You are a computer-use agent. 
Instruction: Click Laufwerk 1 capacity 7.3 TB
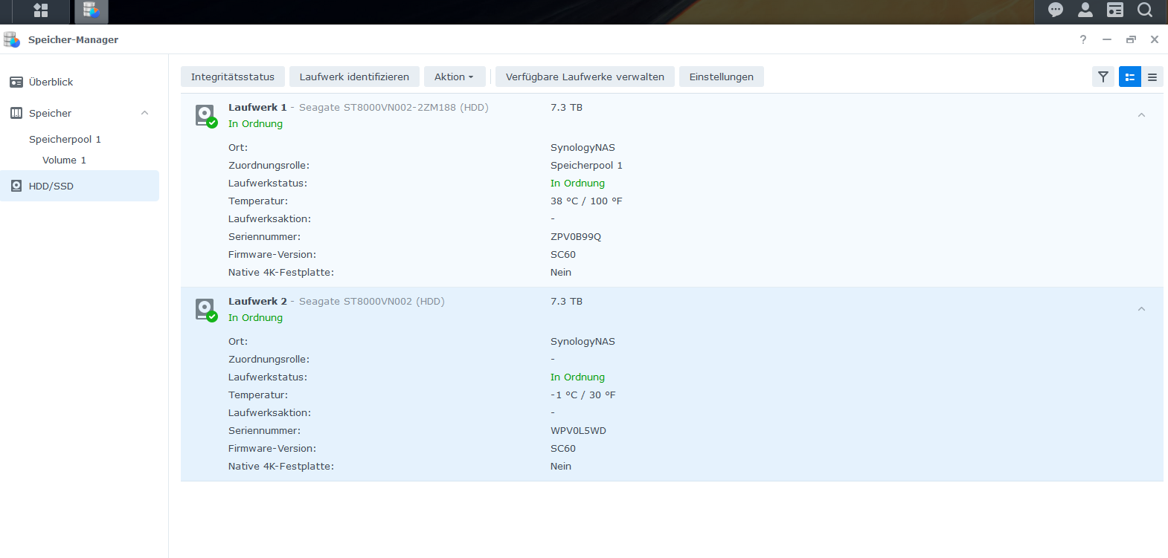tap(567, 107)
